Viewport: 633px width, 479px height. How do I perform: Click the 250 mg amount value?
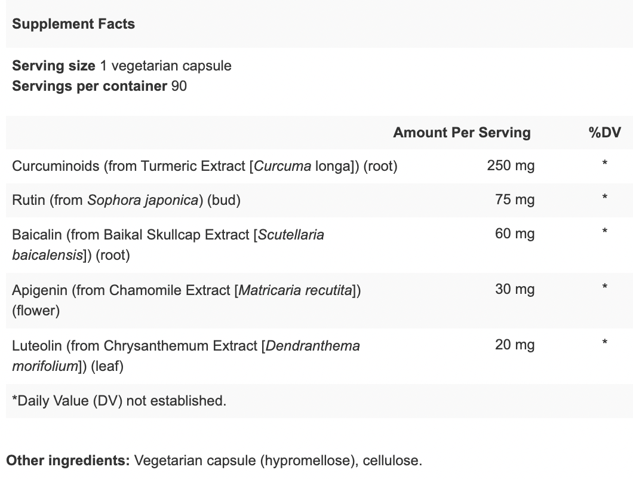[511, 165]
